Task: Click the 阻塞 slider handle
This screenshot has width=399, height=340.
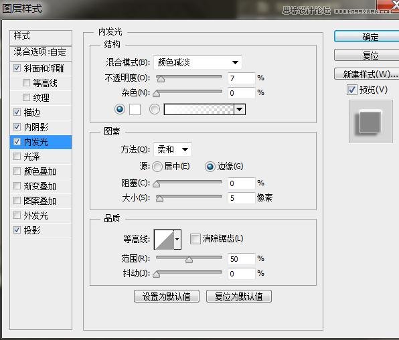Action: (156, 184)
